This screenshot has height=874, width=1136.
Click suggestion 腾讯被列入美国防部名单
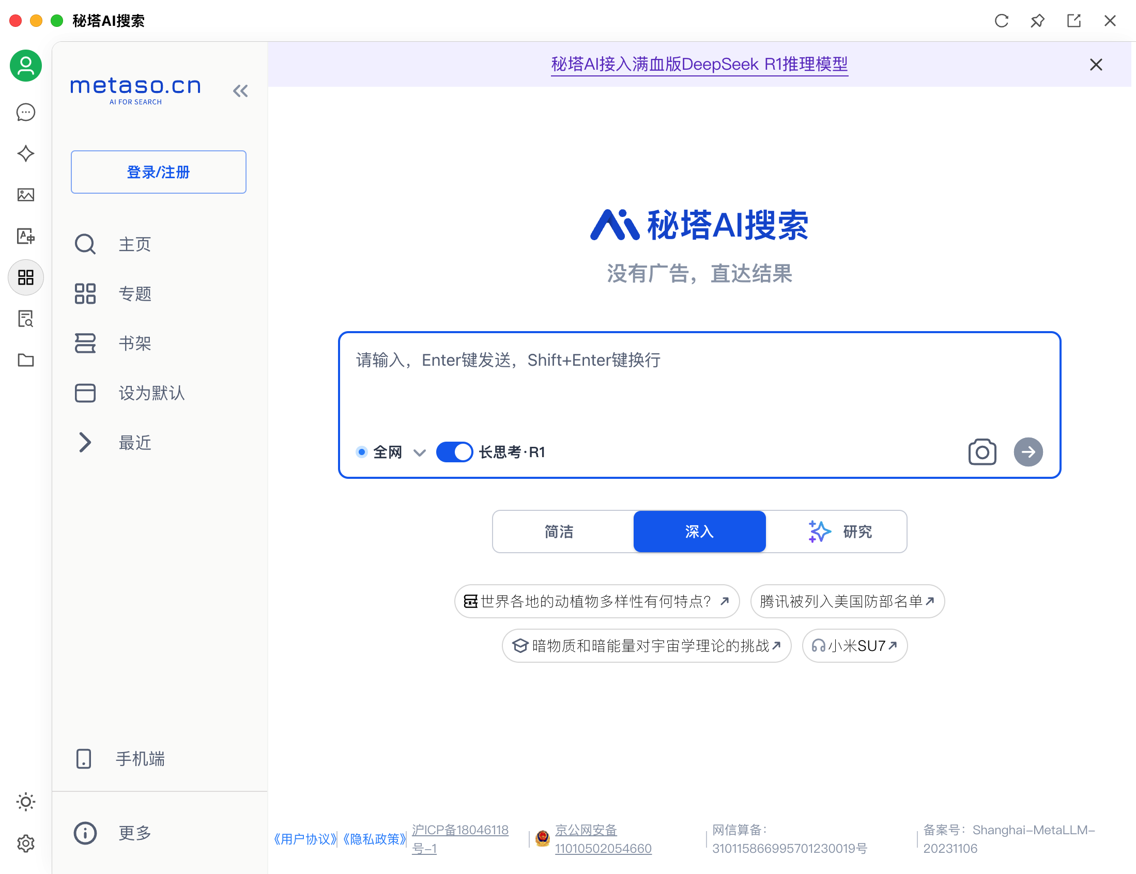(x=847, y=601)
